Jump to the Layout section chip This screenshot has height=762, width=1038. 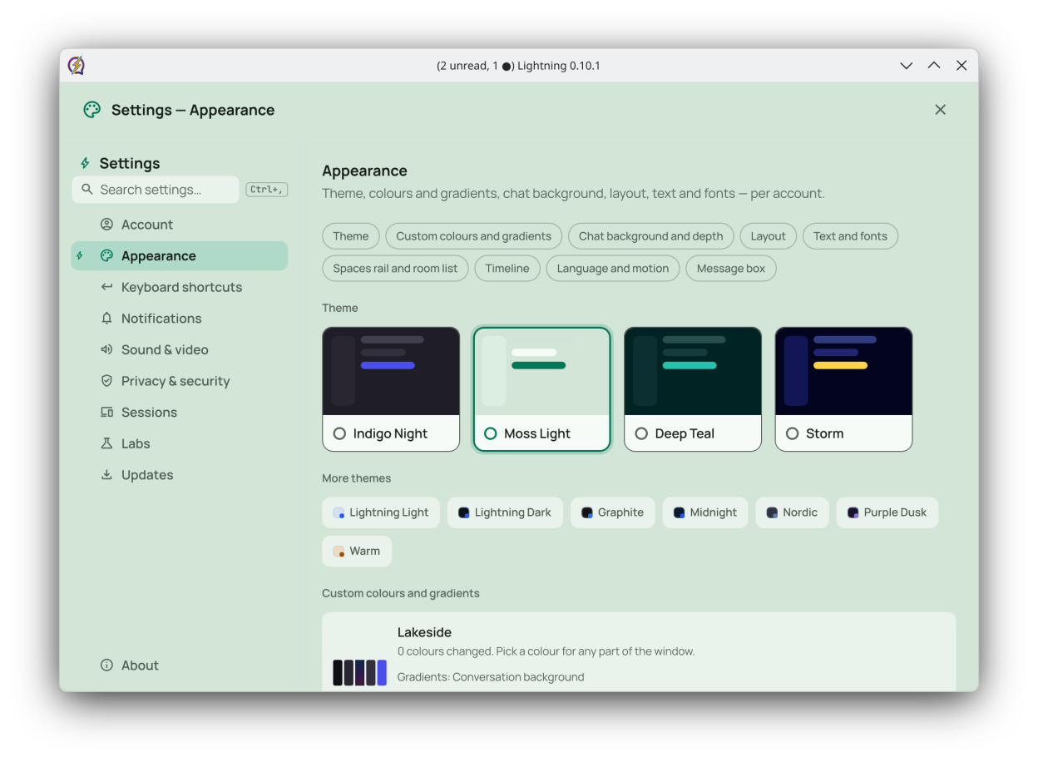pos(769,236)
